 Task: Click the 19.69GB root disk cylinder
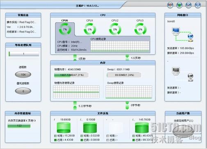click(x=64, y=127)
